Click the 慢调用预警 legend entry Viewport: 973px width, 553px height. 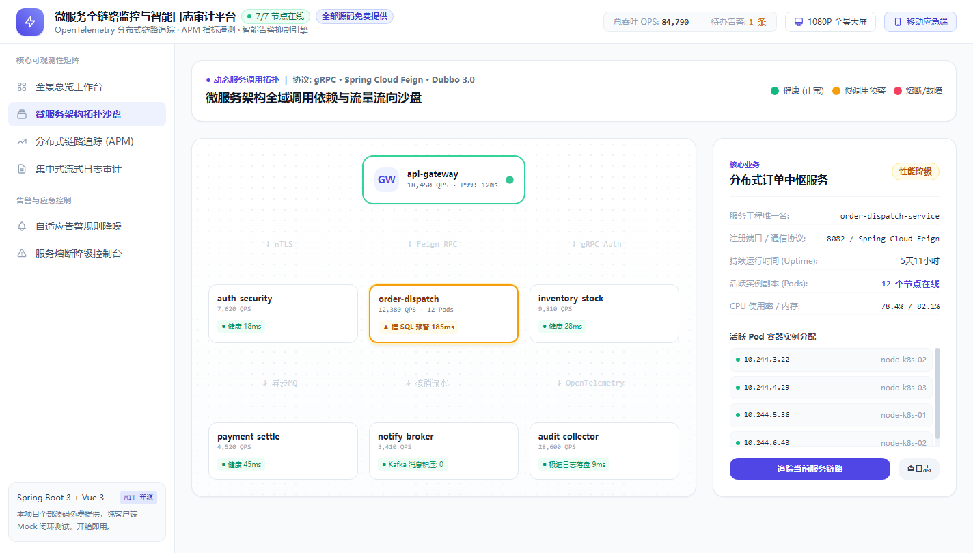[x=859, y=90]
